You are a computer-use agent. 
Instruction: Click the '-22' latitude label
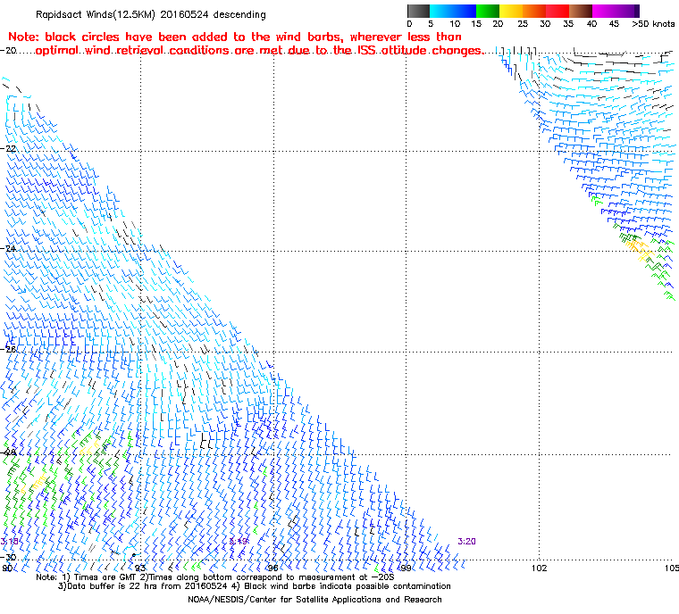pyautogui.click(x=8, y=148)
